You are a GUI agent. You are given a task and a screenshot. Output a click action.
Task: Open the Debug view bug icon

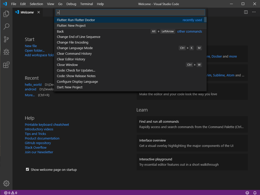(6, 52)
